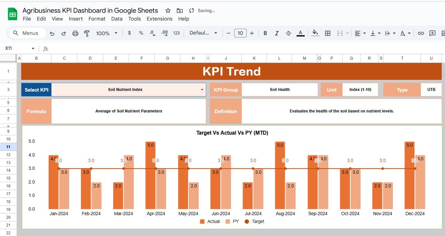Screen dimensions: 445x236
Task: Open more number formats (123)
Action: pyautogui.click(x=176, y=33)
